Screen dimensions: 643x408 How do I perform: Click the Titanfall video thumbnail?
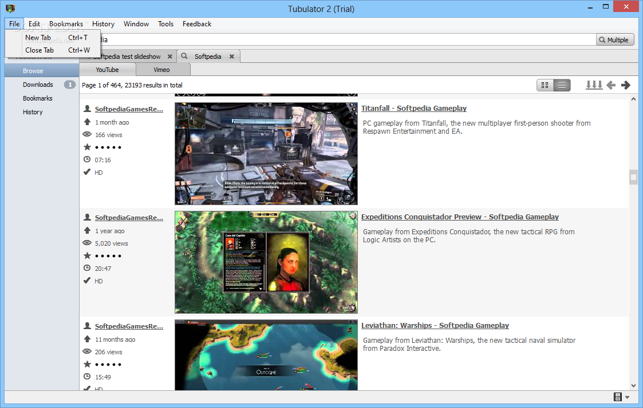pyautogui.click(x=266, y=154)
